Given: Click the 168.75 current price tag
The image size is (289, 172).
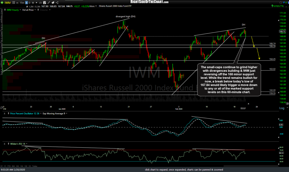Looking at the screenshot, I should (282, 32).
